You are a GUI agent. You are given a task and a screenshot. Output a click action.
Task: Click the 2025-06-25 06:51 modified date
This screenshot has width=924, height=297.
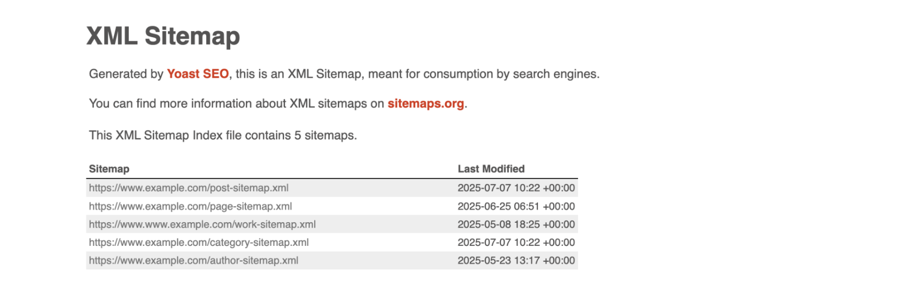click(x=516, y=206)
